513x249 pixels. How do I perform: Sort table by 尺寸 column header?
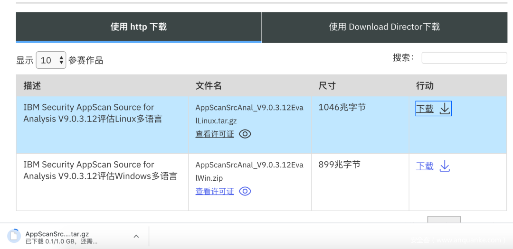tap(327, 86)
